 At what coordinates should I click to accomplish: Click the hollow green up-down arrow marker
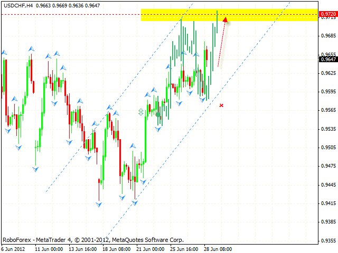(x=141, y=112)
